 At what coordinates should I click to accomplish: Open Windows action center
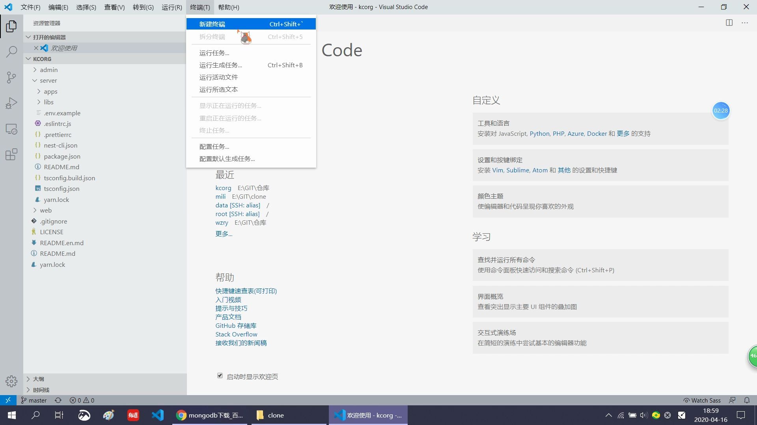pos(741,415)
